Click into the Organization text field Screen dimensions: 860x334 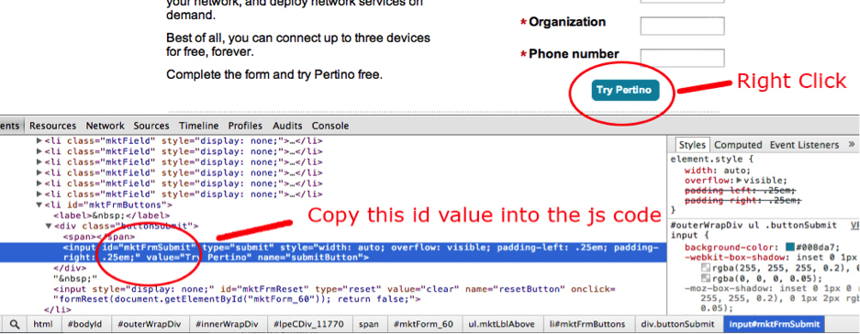point(682,26)
